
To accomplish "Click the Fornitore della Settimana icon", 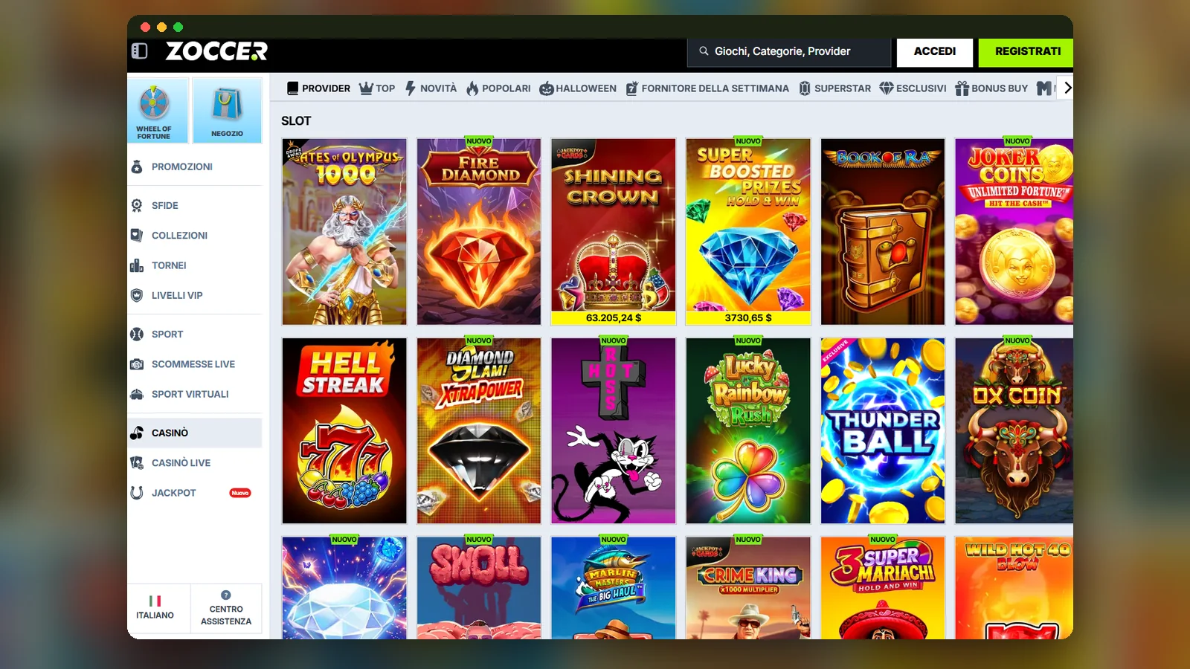I will [632, 88].
